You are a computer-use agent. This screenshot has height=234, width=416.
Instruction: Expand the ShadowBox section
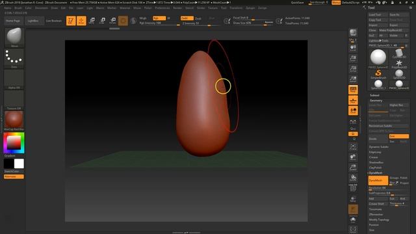(x=376, y=162)
